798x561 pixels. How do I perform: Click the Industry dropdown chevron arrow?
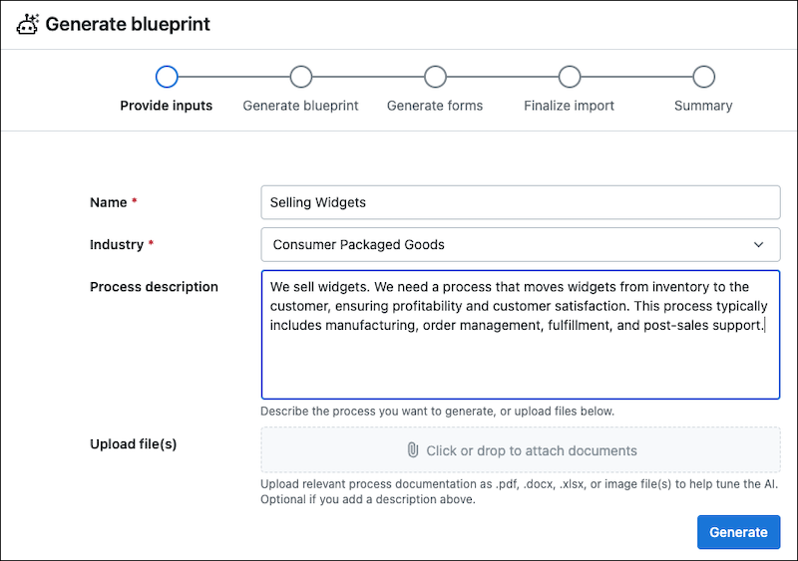tap(758, 245)
